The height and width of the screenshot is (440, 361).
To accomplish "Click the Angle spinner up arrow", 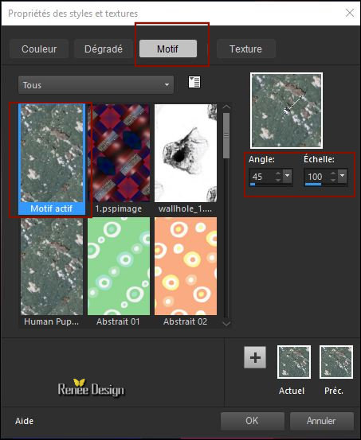I will tap(278, 174).
